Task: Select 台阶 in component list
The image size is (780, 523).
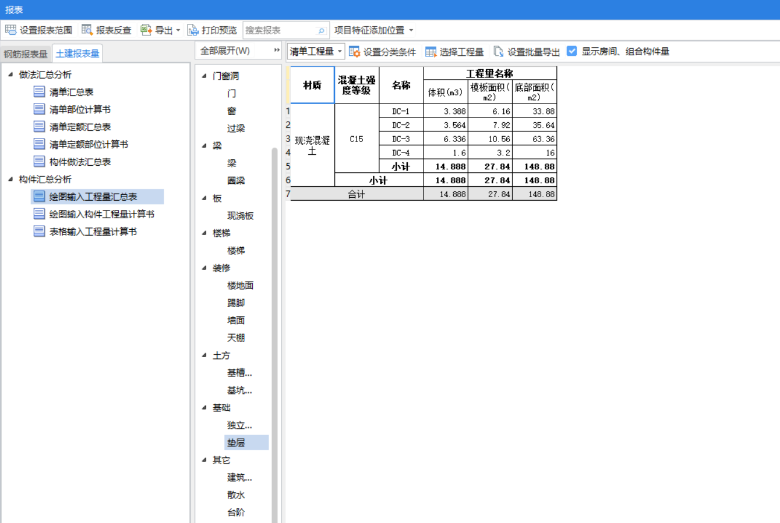Action: [x=236, y=512]
